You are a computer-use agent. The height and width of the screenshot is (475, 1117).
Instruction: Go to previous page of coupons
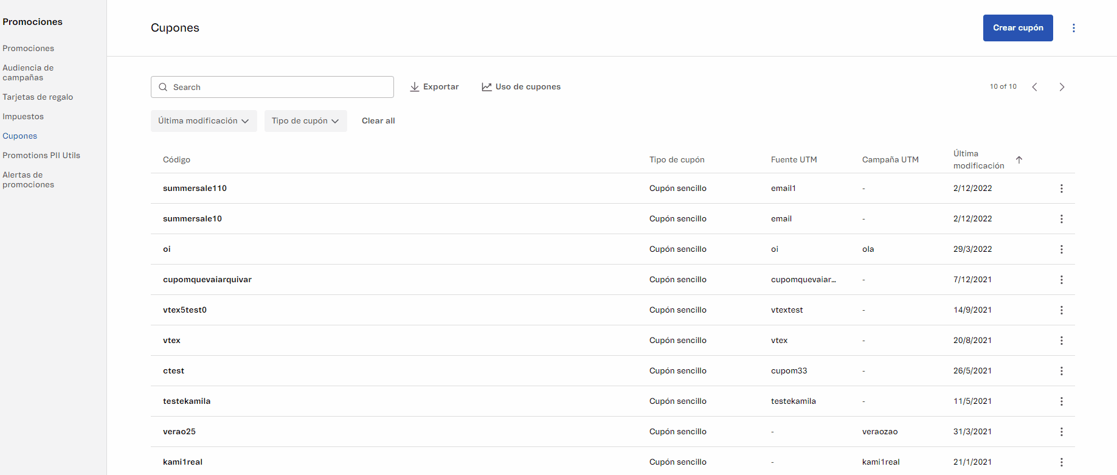click(x=1034, y=87)
